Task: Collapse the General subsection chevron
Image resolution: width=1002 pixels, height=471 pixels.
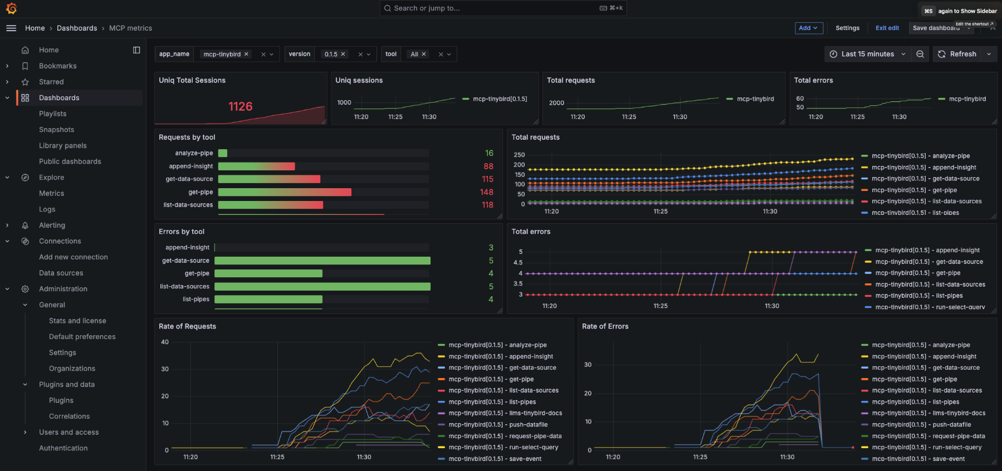Action: (x=25, y=305)
